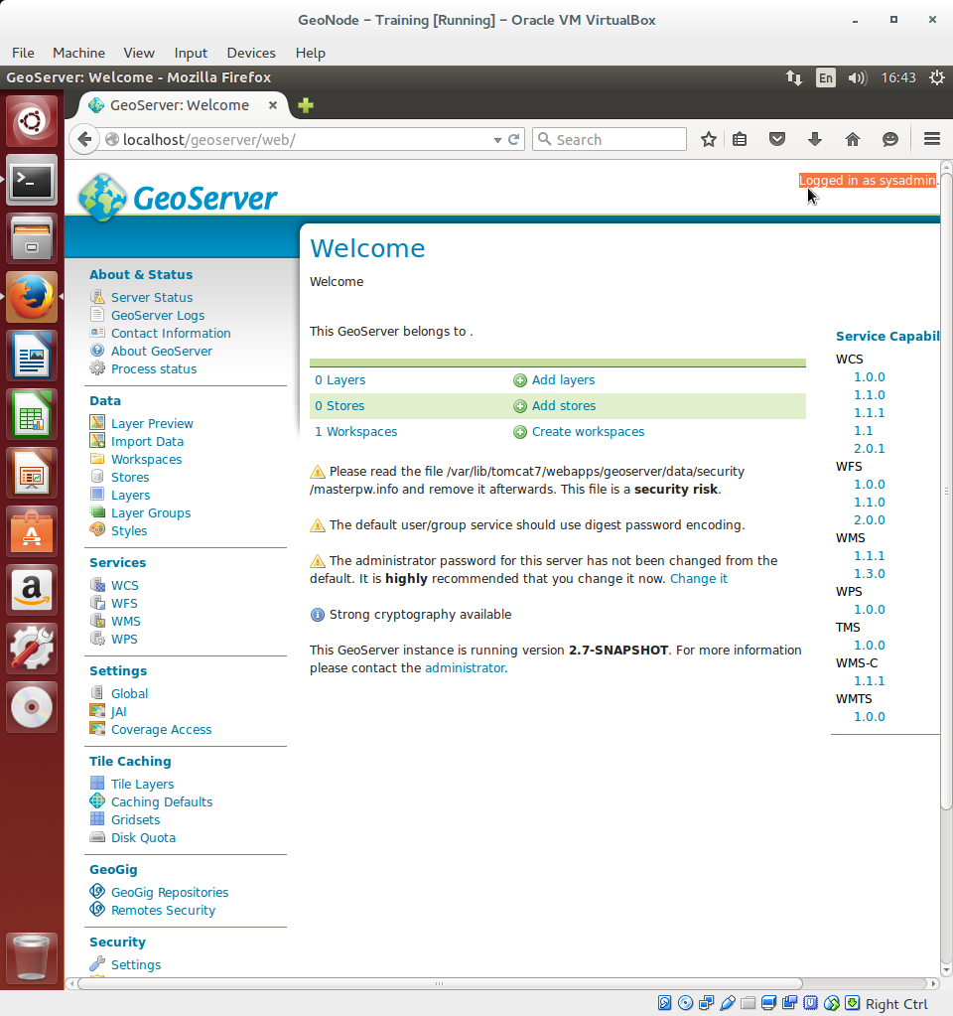Open a new tab with the plus icon
Screen dimensions: 953x1016
tap(306, 105)
